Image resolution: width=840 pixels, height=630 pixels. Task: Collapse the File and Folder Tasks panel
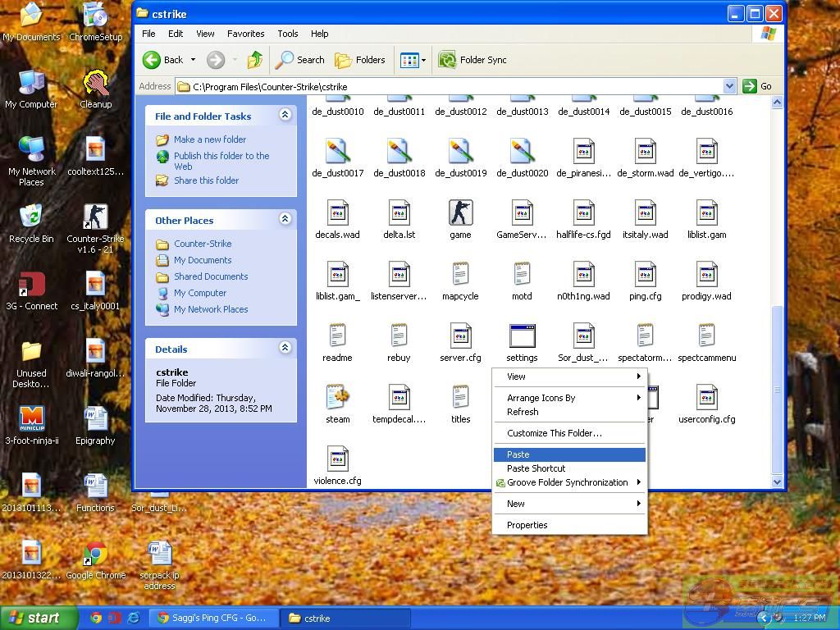point(285,115)
